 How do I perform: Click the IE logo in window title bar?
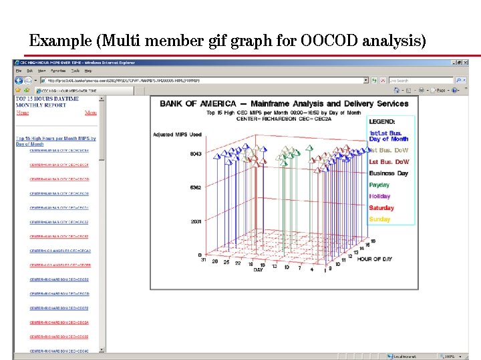17,63
